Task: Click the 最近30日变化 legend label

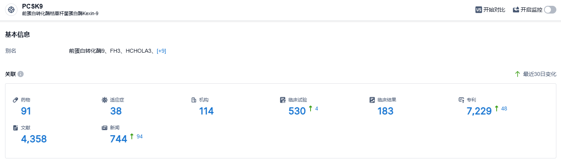Action: click(x=539, y=74)
